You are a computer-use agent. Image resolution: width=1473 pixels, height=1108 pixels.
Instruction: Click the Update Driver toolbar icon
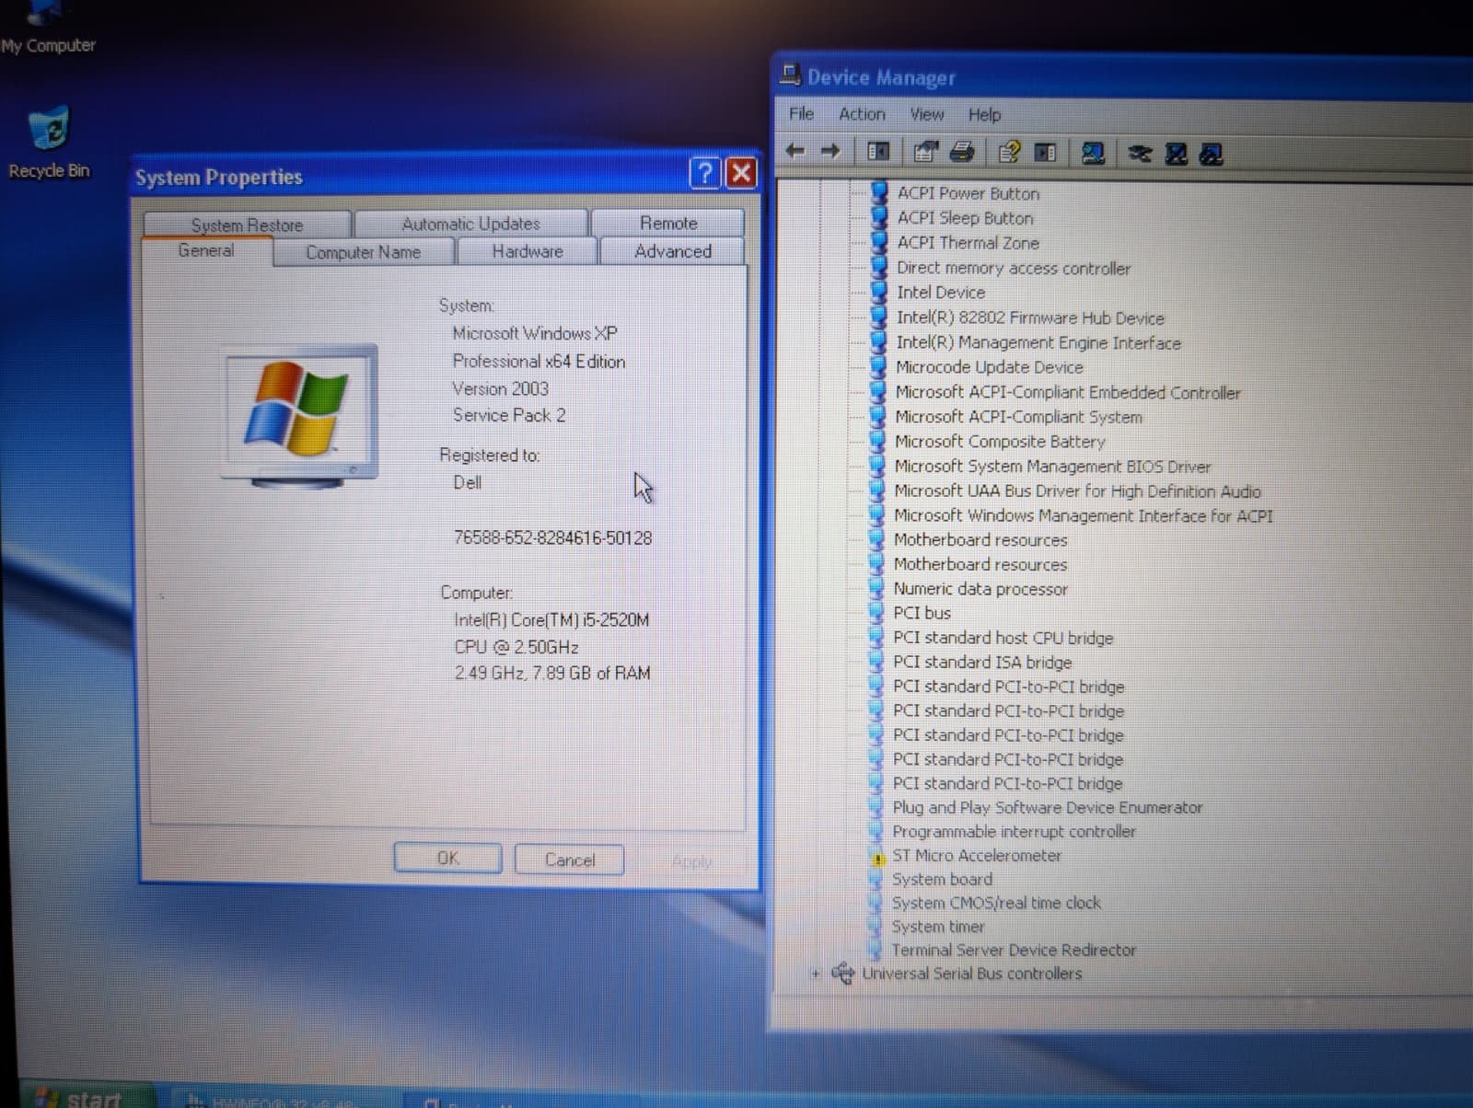click(1140, 154)
